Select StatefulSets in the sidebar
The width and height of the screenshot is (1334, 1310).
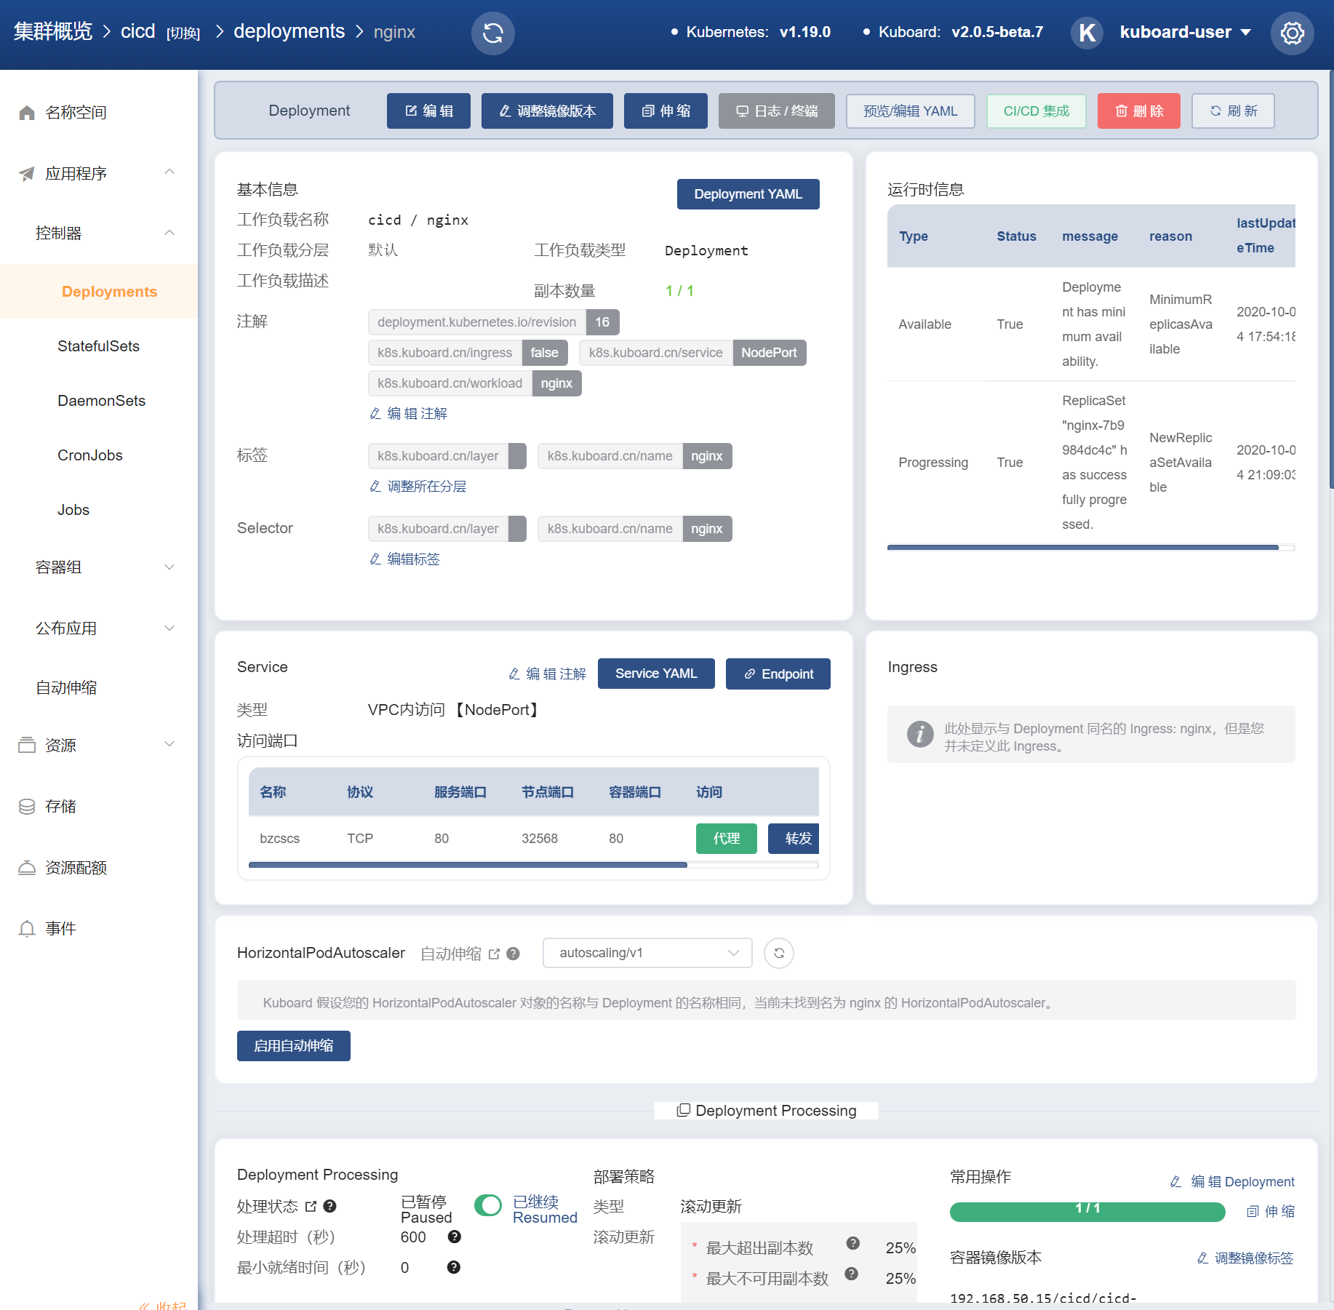(x=98, y=346)
